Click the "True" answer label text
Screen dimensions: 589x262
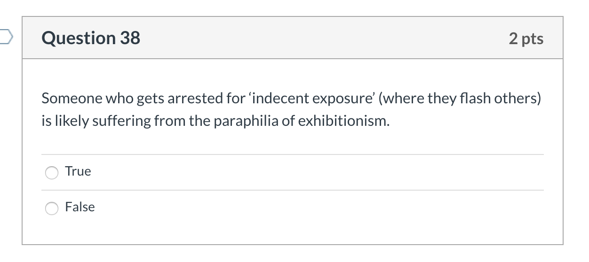(x=78, y=171)
